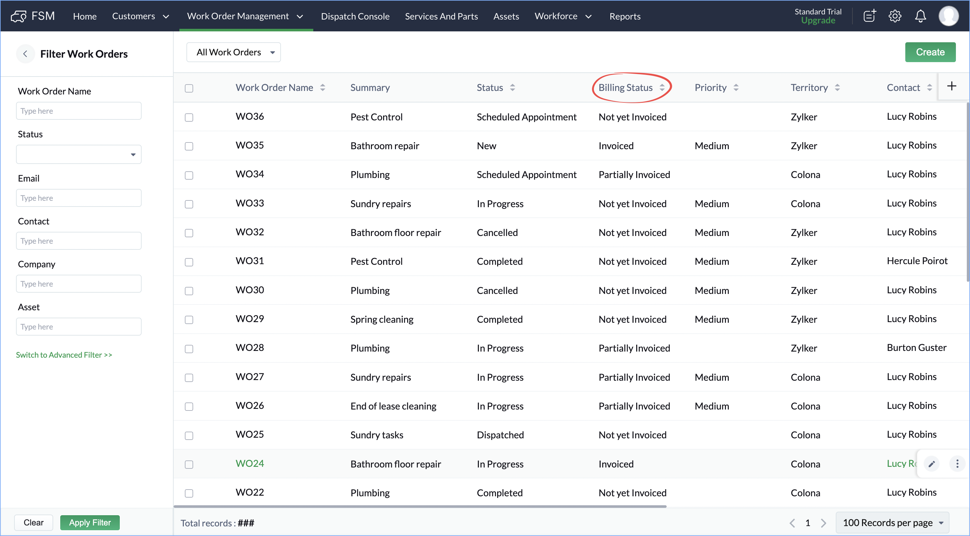Image resolution: width=970 pixels, height=536 pixels.
Task: Collapse filter panel with back arrow
Action: 25,54
